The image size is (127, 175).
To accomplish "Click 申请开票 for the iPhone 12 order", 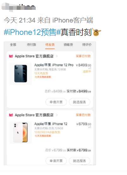I will 56,161.
